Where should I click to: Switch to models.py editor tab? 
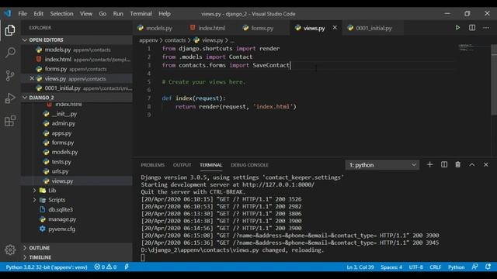coord(158,28)
